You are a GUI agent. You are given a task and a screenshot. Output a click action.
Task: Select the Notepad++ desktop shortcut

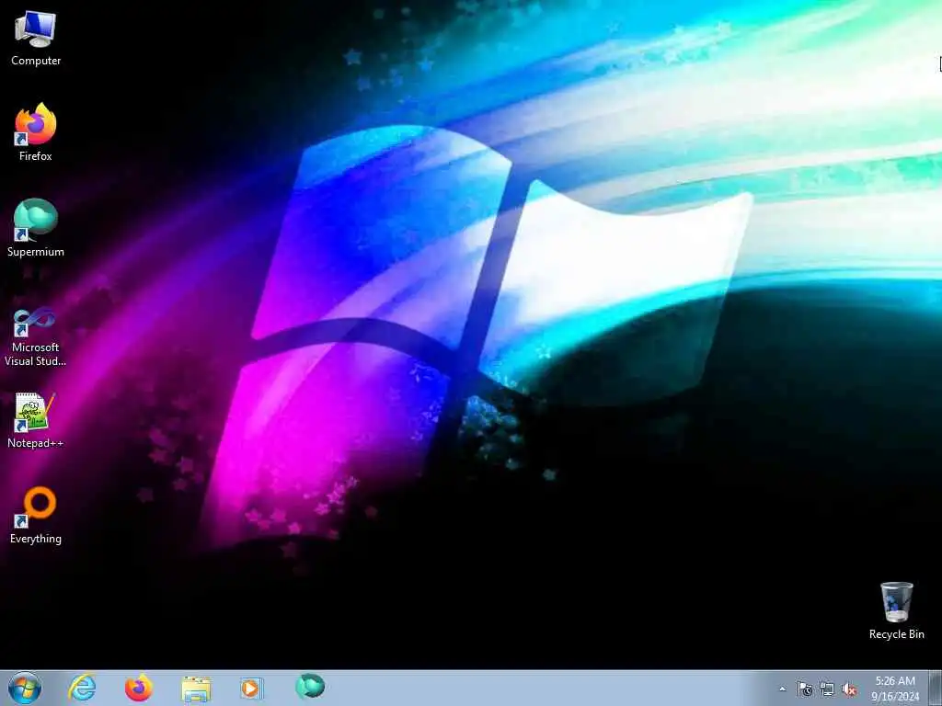click(36, 419)
